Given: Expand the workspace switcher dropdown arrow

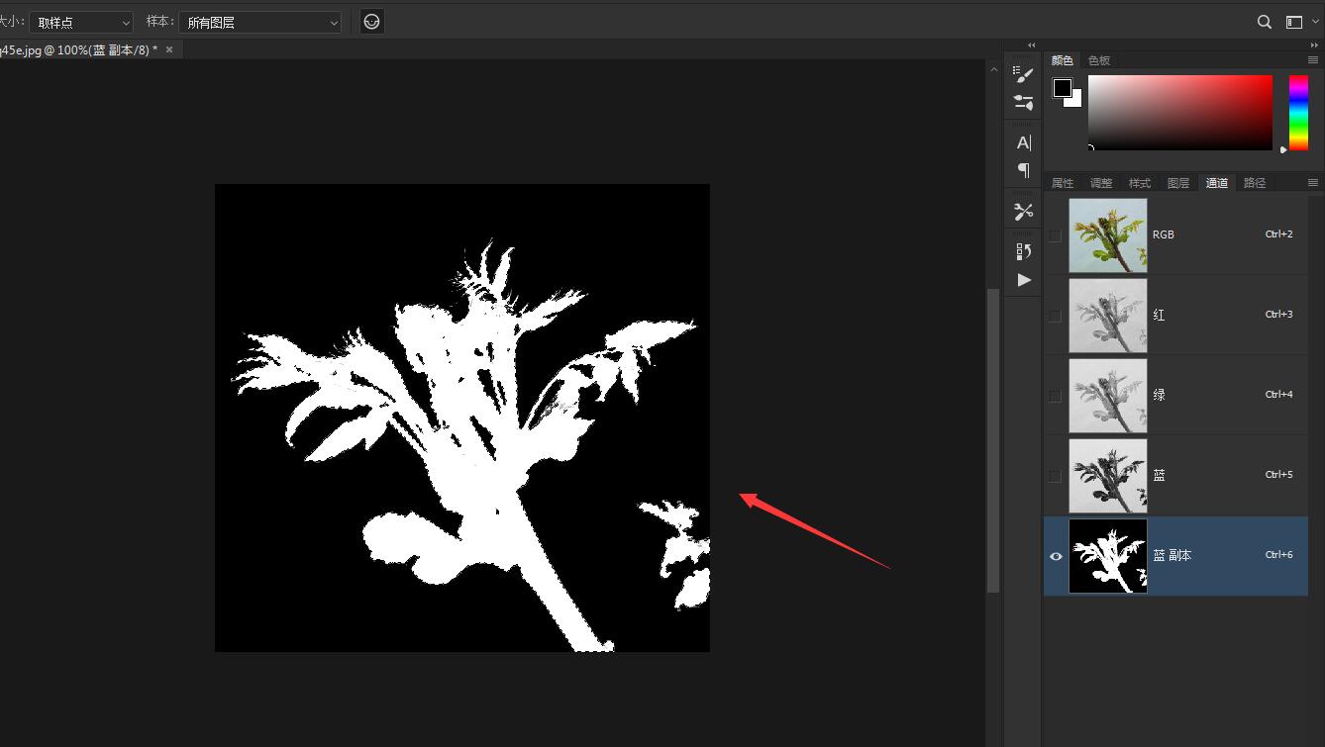Looking at the screenshot, I should coord(1315,22).
